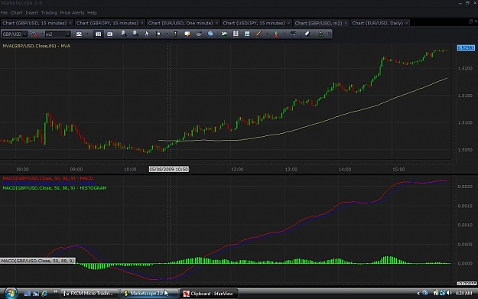Launch Internet Explorer from quick launch
Image resolution: width=478 pixels, height=299 pixels.
44,294
